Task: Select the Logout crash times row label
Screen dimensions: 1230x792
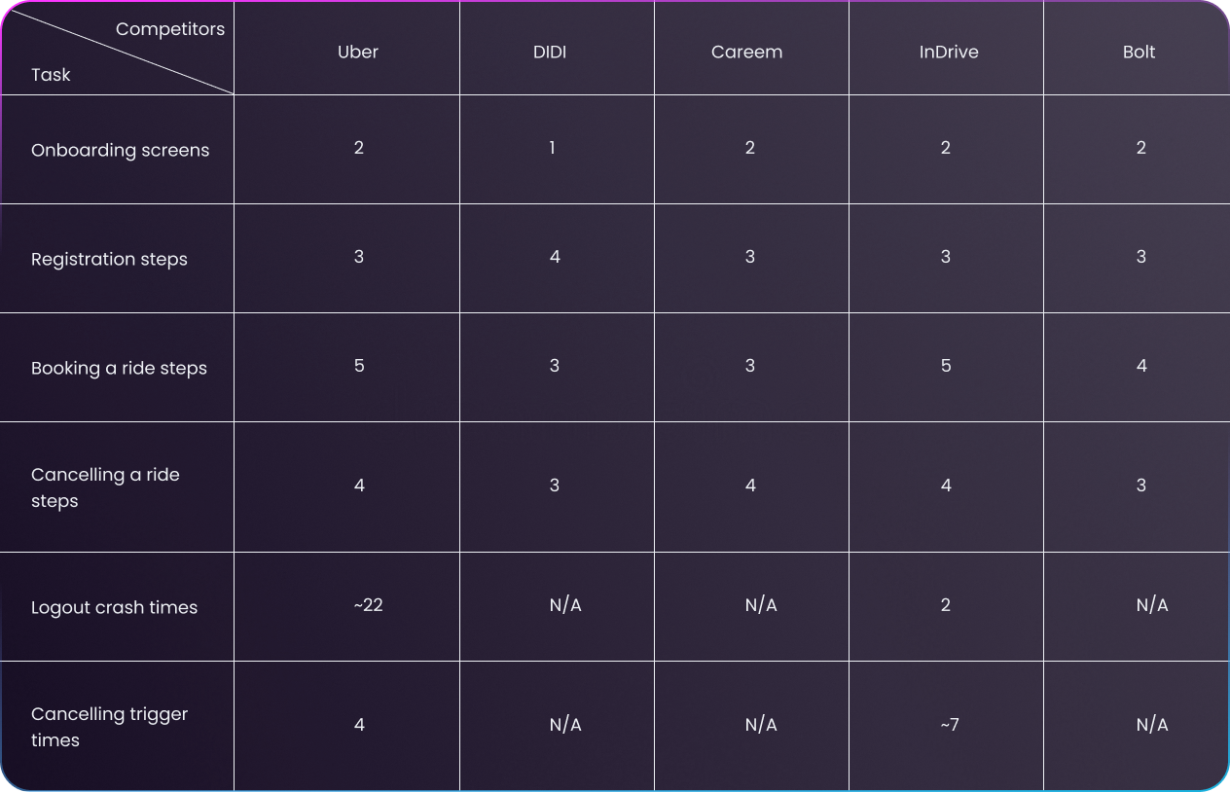Action: (x=114, y=607)
